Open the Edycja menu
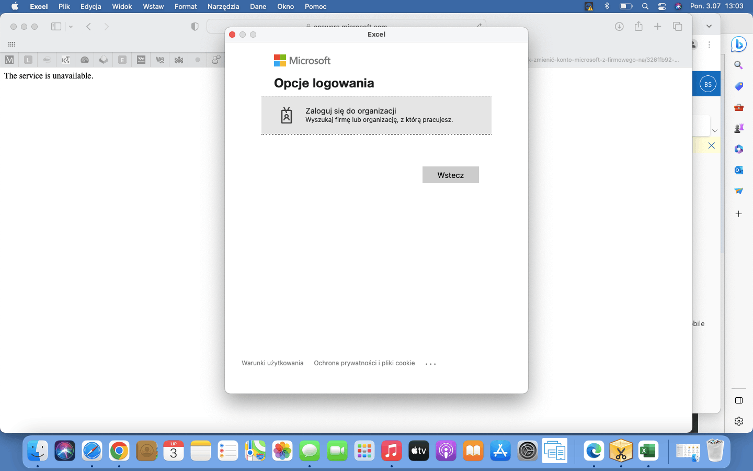The height and width of the screenshot is (471, 753). (91, 6)
